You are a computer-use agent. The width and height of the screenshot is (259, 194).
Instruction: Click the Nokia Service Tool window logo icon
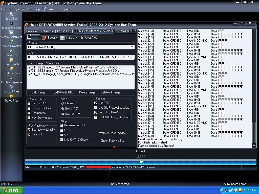point(27,25)
